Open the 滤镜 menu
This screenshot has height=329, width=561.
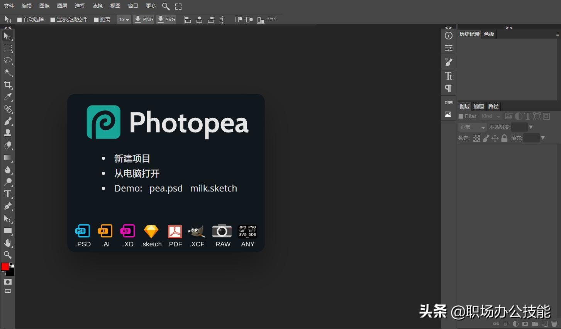pos(98,6)
